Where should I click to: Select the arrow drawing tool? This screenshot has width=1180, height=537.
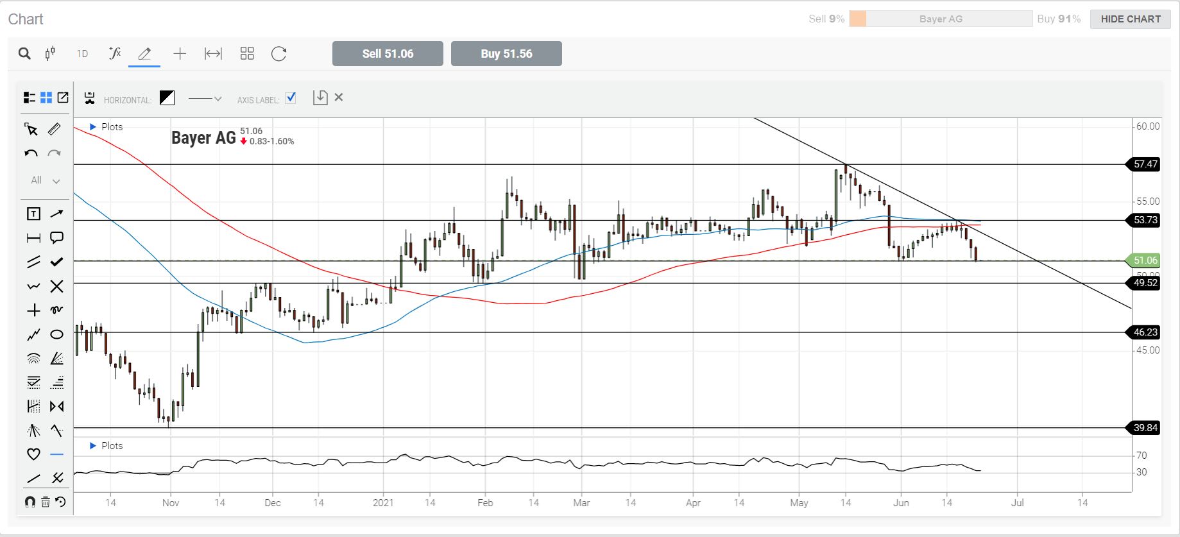coord(57,214)
